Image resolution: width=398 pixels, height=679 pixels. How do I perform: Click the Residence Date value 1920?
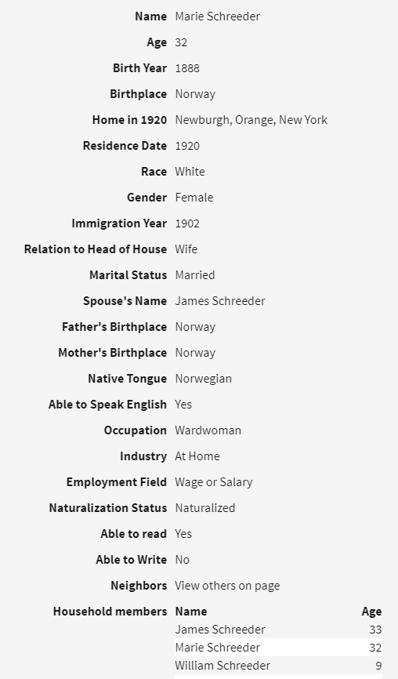(187, 146)
